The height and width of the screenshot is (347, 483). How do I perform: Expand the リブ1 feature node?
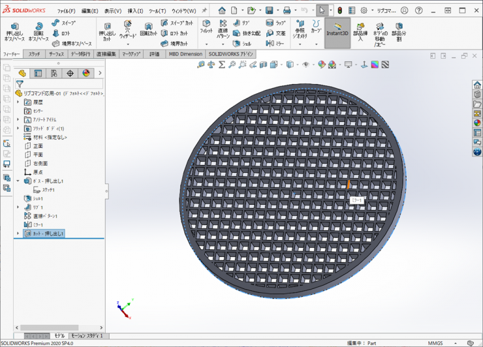click(x=18, y=207)
